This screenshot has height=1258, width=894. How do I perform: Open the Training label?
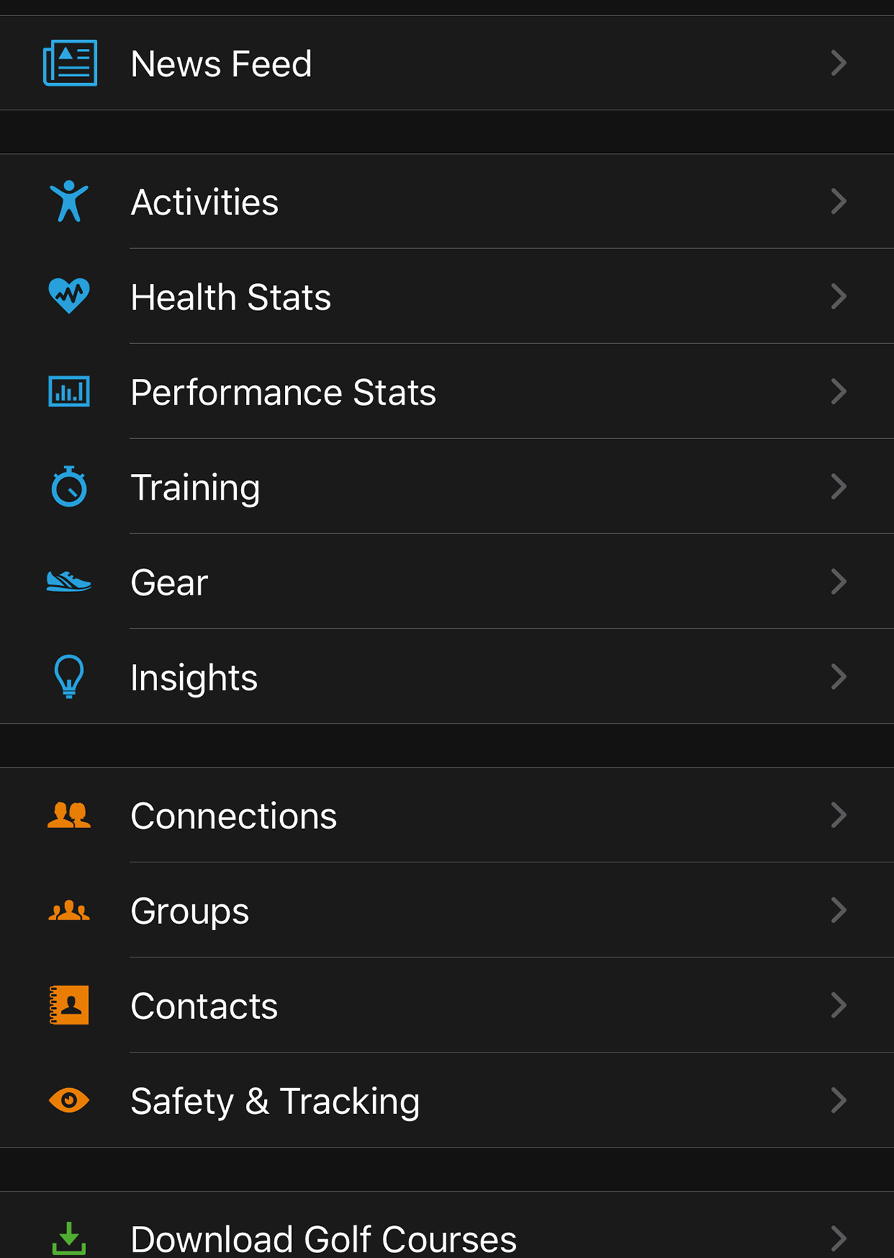tap(195, 487)
